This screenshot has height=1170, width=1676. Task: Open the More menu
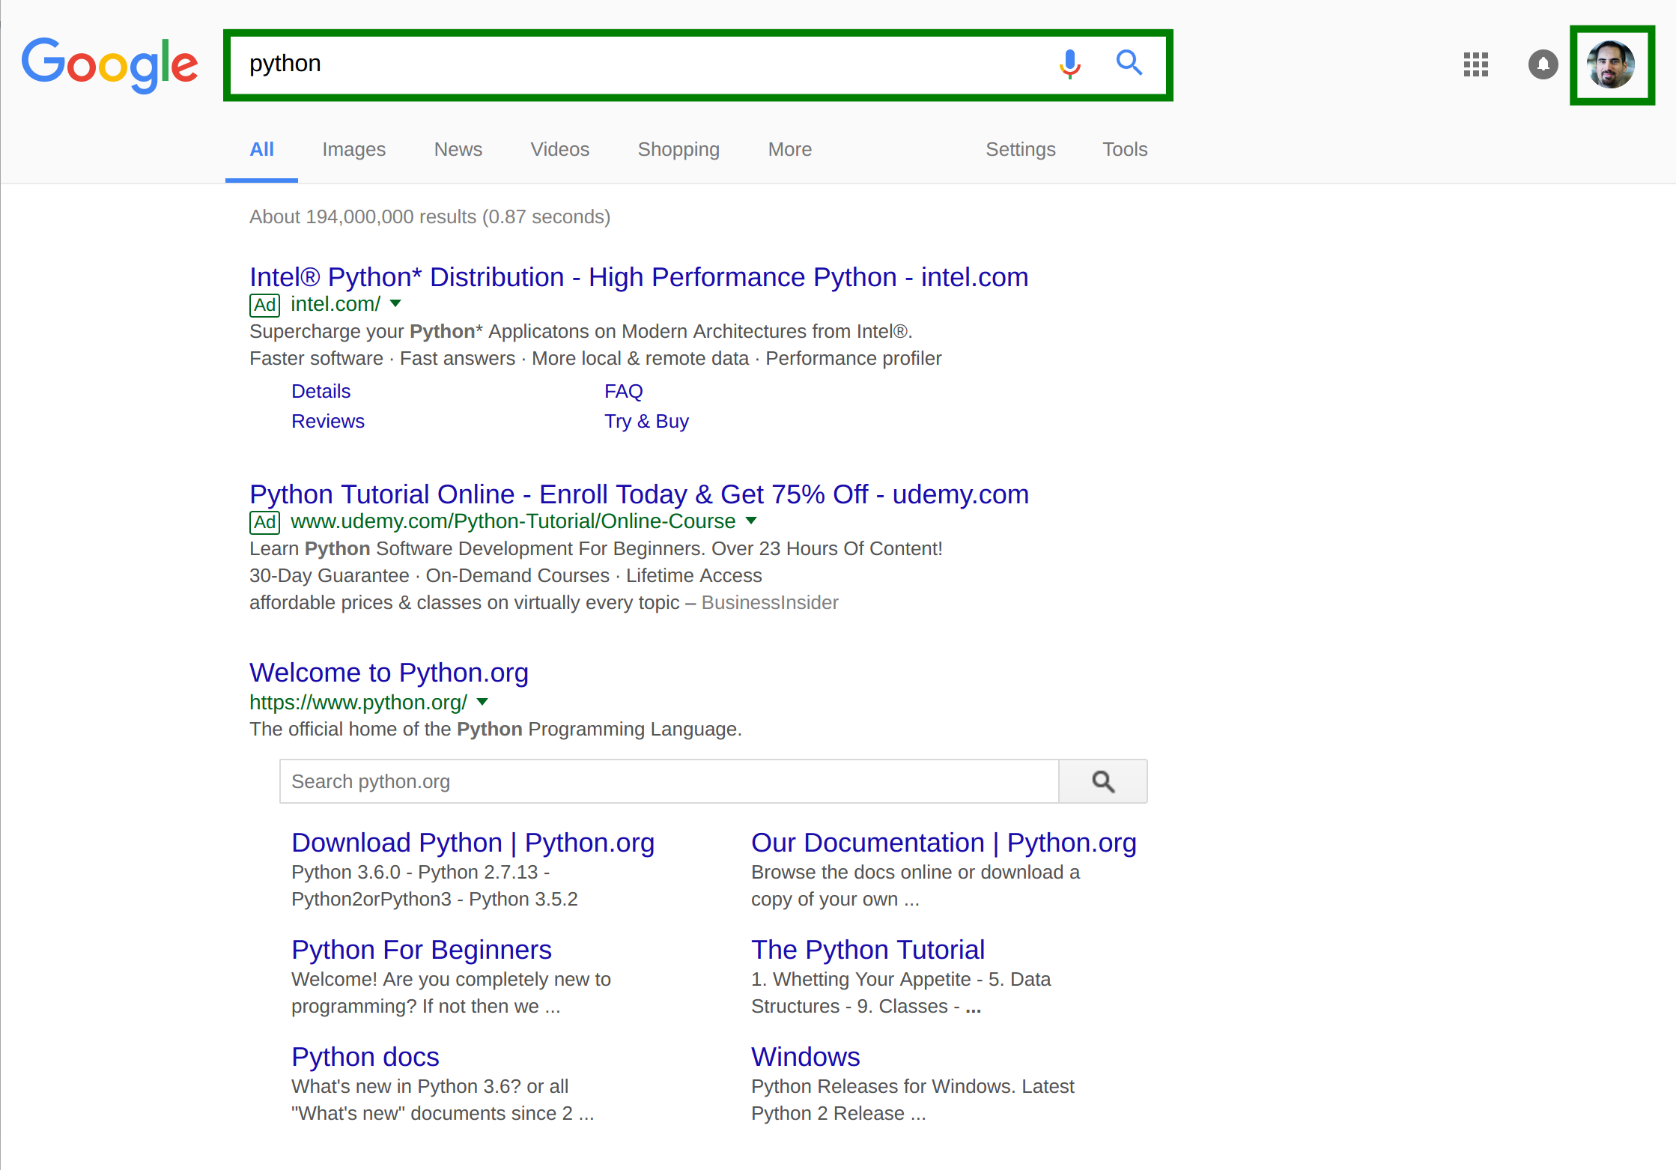[789, 150]
